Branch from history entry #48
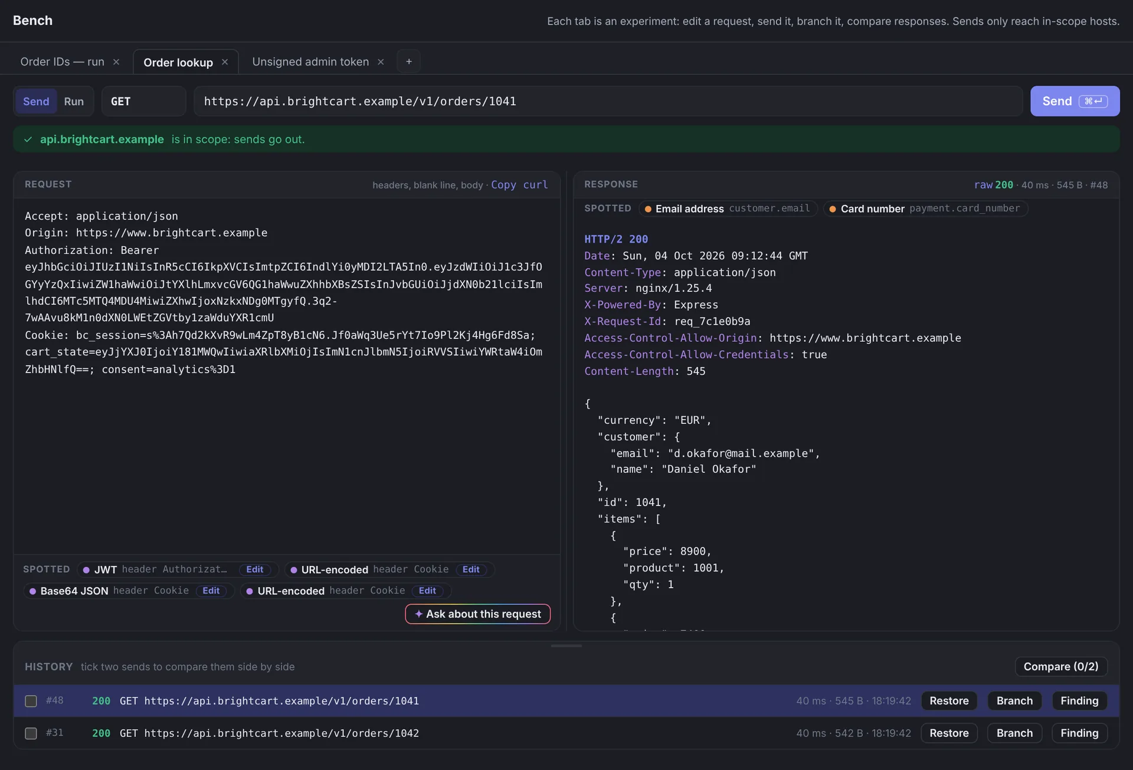The width and height of the screenshot is (1133, 770). pyautogui.click(x=1014, y=701)
